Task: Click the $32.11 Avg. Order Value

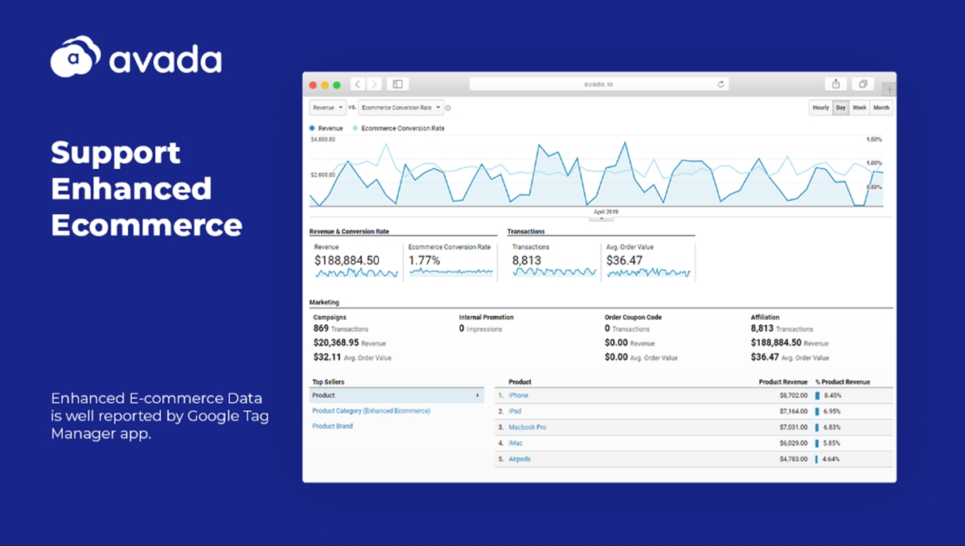Action: tap(352, 357)
